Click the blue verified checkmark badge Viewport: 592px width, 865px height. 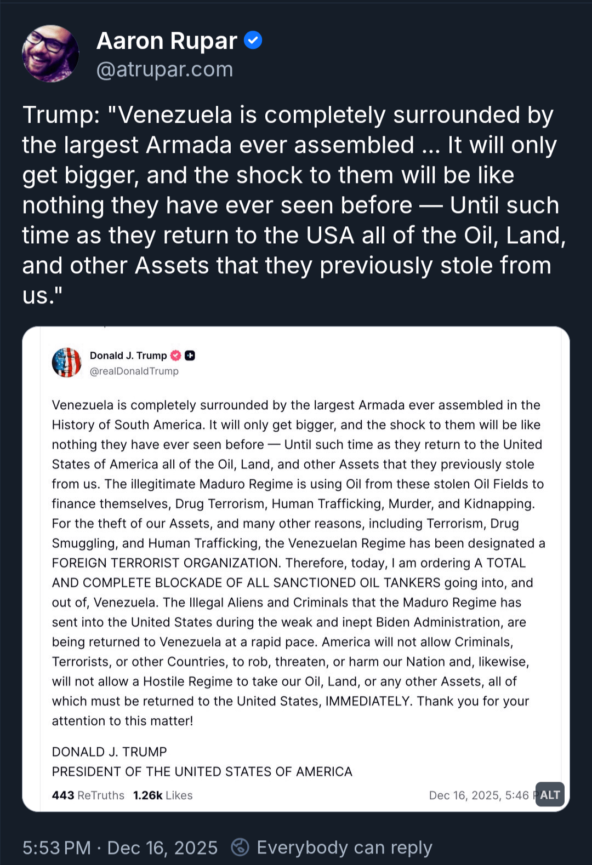coord(253,41)
